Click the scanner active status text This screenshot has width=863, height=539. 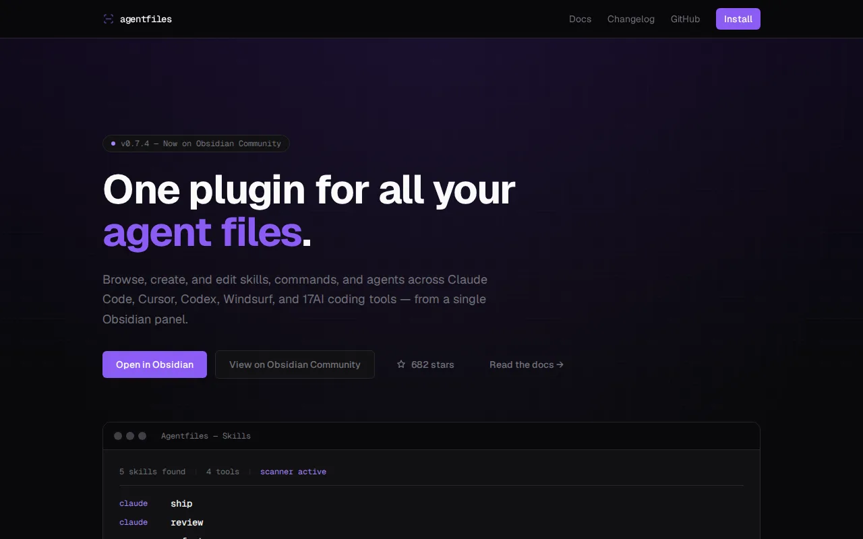[293, 472]
